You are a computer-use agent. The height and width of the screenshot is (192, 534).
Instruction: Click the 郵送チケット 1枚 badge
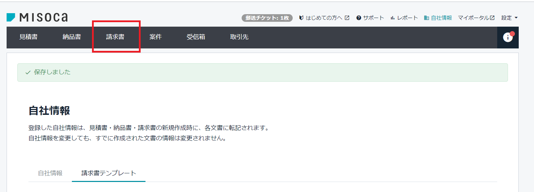(x=267, y=18)
